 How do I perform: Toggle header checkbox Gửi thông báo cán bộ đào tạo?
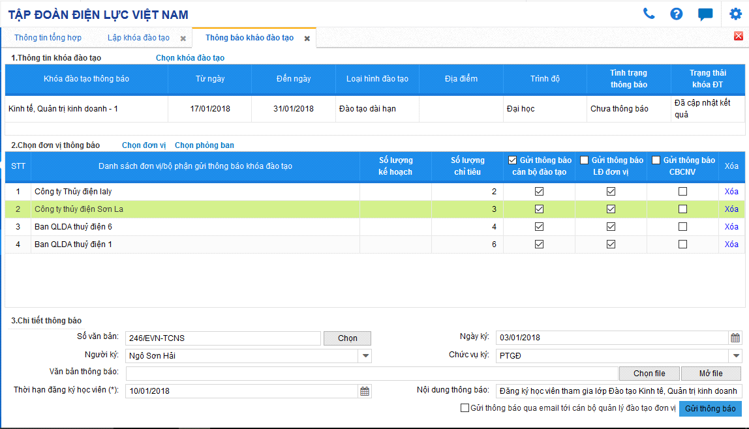click(x=513, y=160)
